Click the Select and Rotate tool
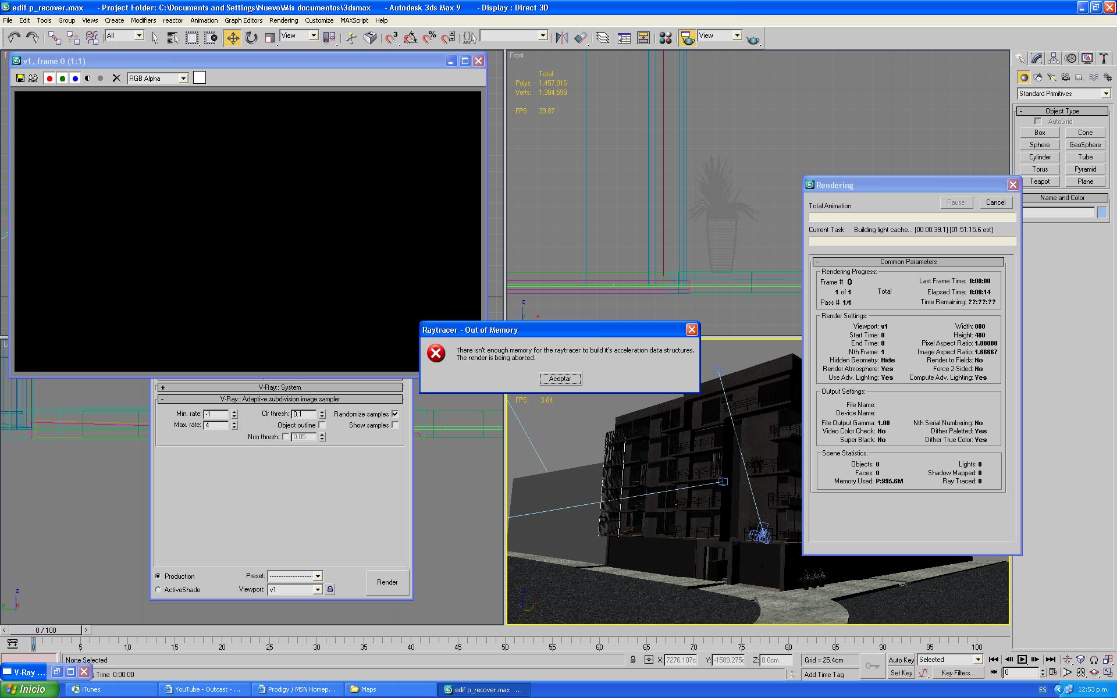Screen dimensions: 1117x698 [251, 38]
